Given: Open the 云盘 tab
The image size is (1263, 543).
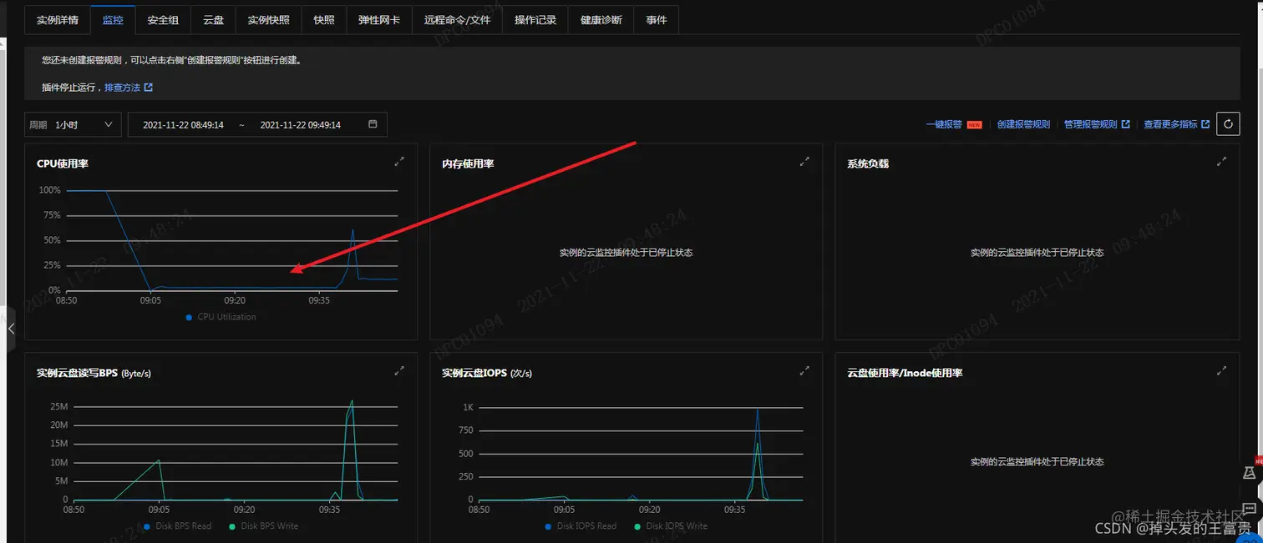Looking at the screenshot, I should (213, 20).
